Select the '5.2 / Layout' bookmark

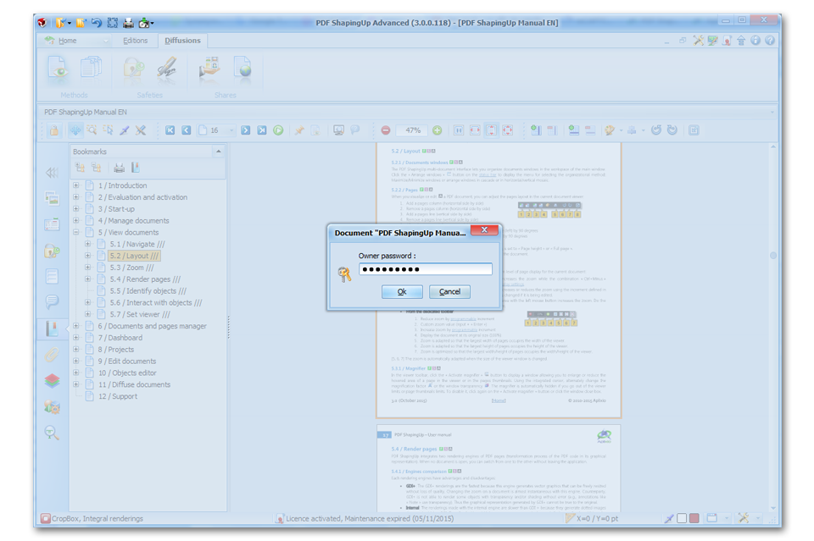(x=134, y=256)
